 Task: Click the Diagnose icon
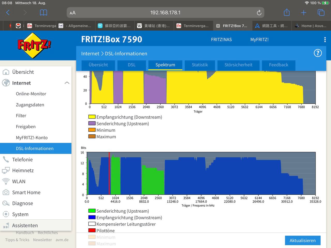tap(6, 203)
